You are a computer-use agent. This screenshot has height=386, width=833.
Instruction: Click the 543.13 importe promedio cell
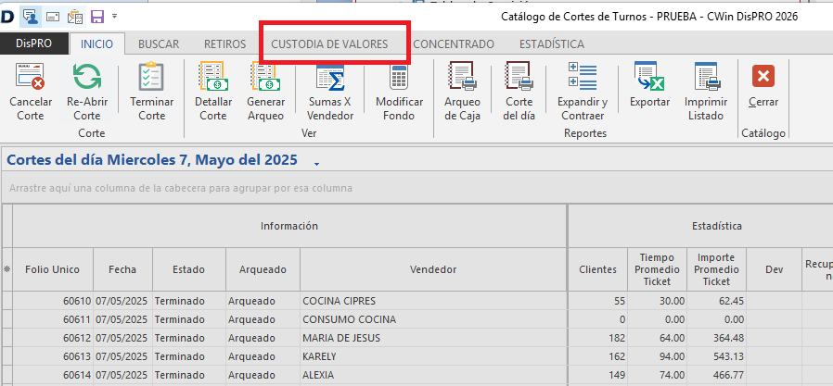716,356
